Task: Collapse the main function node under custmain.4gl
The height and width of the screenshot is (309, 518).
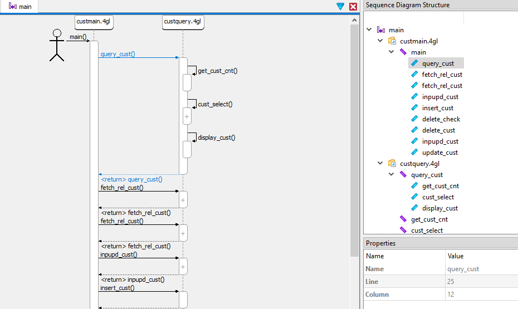Action: click(392, 52)
